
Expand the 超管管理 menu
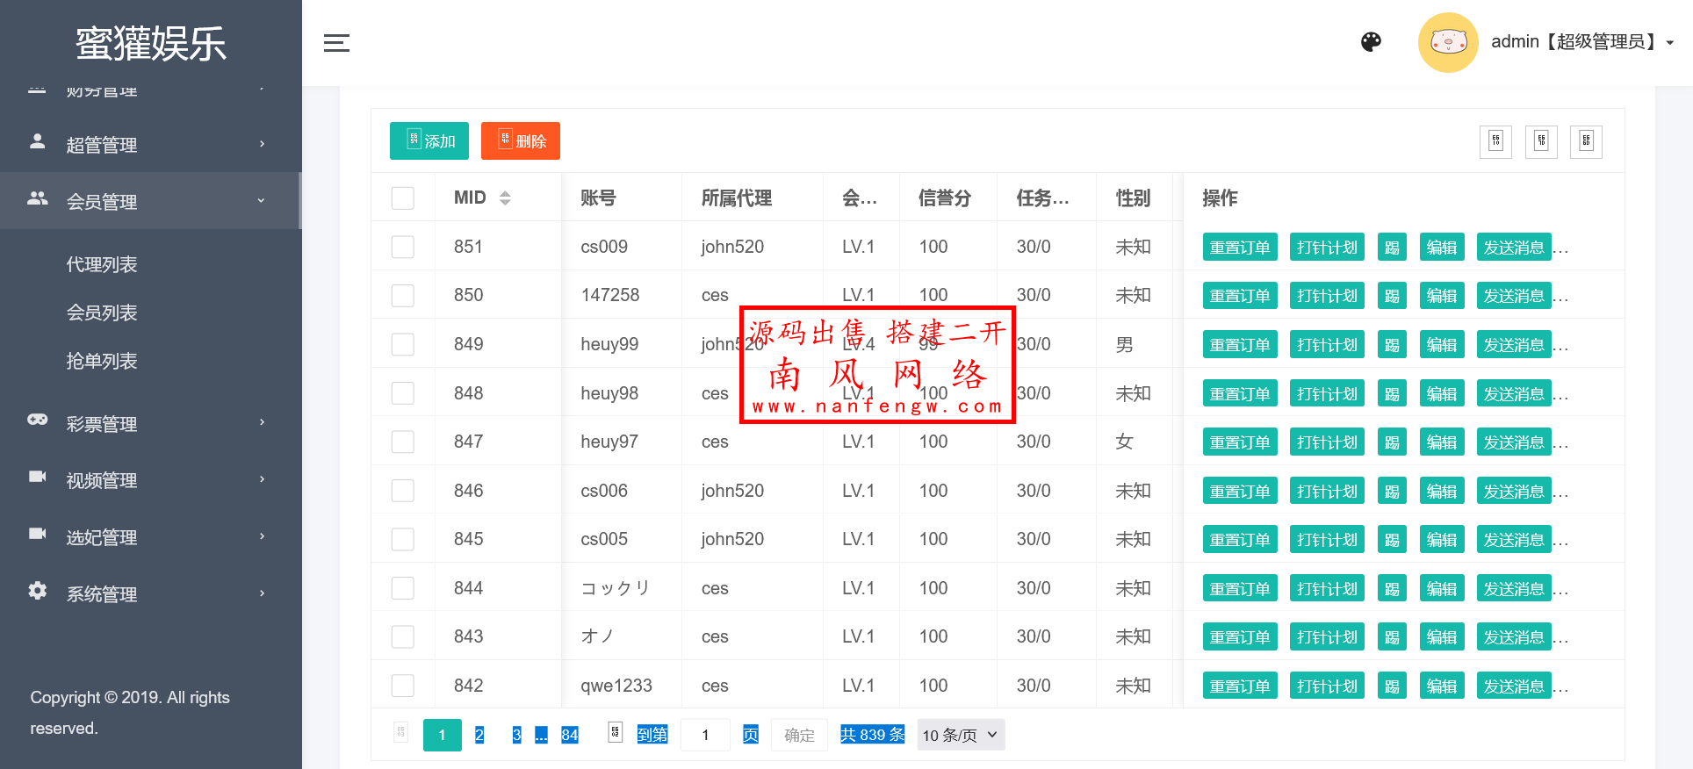[151, 144]
